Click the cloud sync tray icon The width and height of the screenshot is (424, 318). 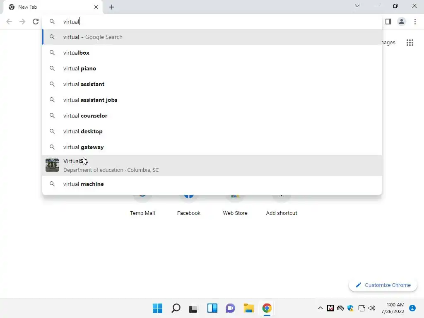pos(340,308)
